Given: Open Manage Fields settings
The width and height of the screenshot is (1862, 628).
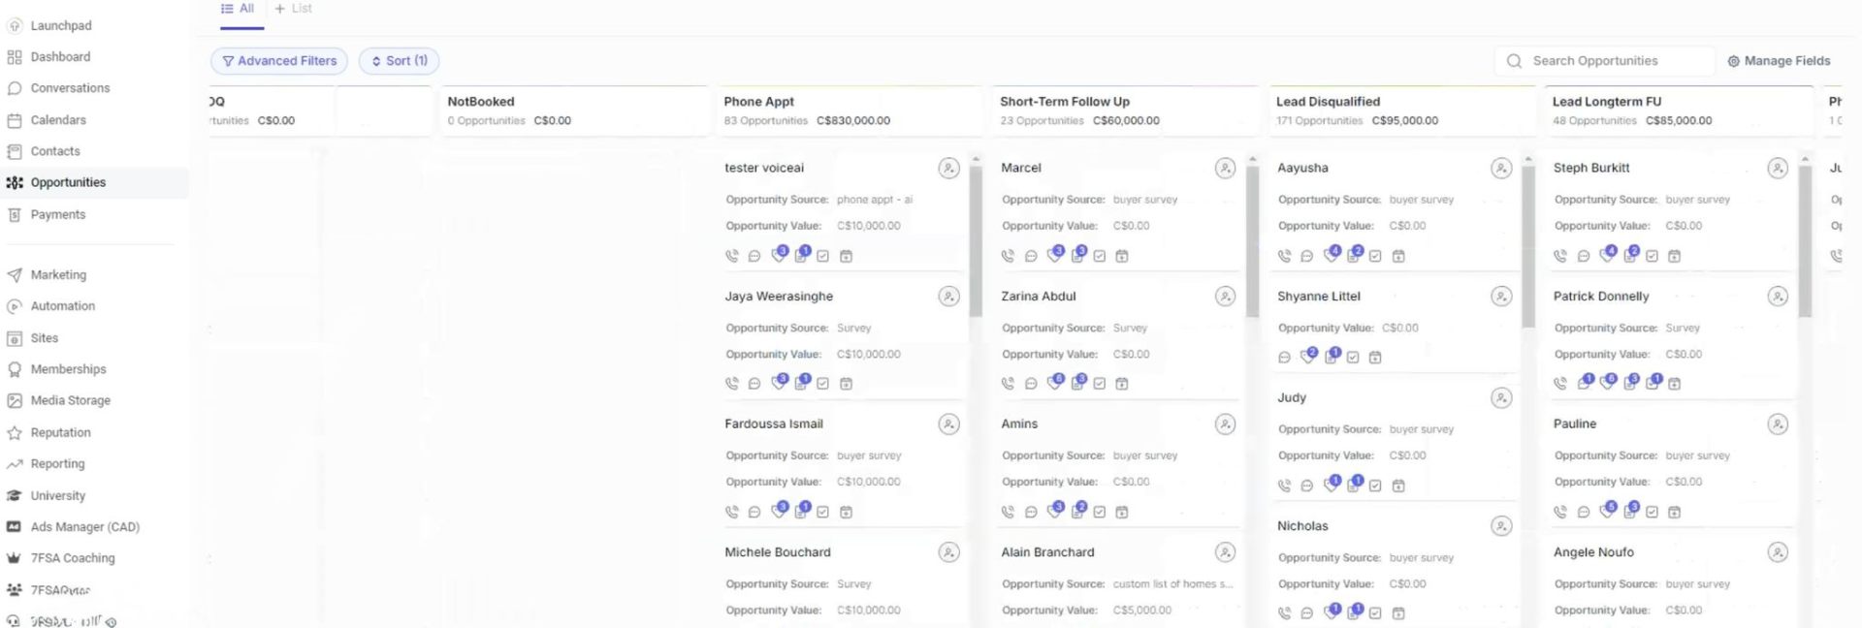Looking at the screenshot, I should [1779, 61].
